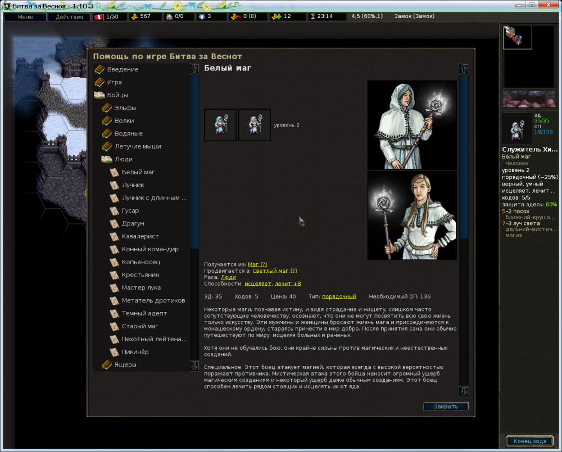This screenshot has width=562, height=452.
Task: Click the male White Mage portrait
Action: pos(412,125)
